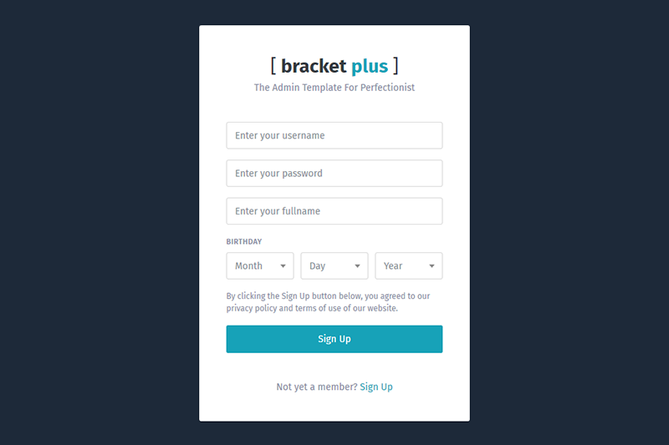The width and height of the screenshot is (669, 445).
Task: Click the word "bracket" in logo
Action: [314, 66]
